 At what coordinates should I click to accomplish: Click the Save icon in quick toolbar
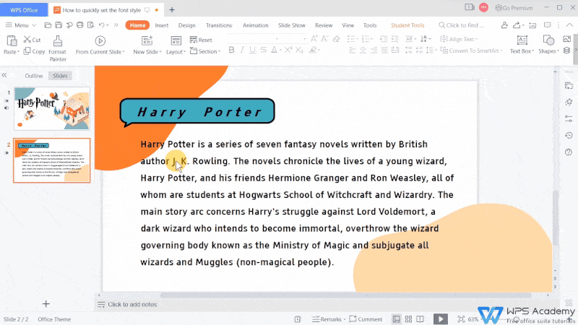click(59, 25)
